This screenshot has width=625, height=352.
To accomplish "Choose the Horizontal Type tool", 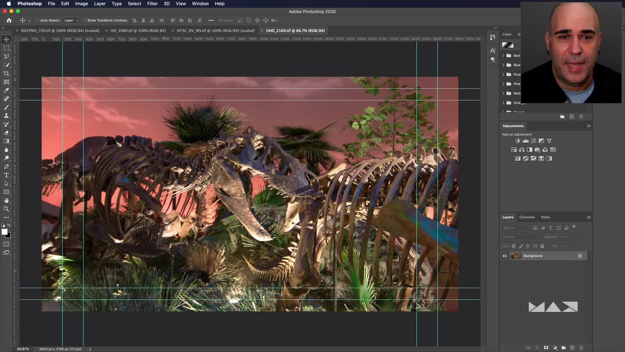I will [6, 175].
